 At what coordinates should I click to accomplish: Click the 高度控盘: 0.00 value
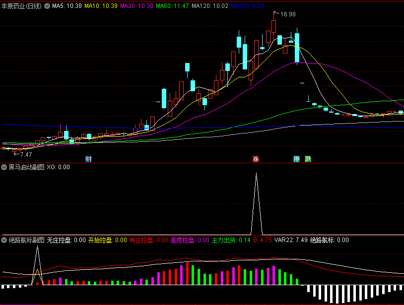190,240
